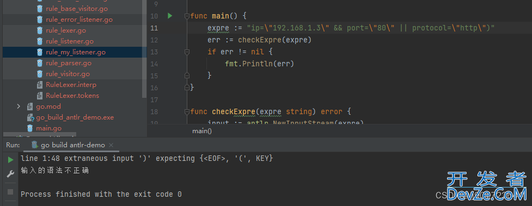
Task: Close the go build antlr-demo tab
Action: coord(111,145)
